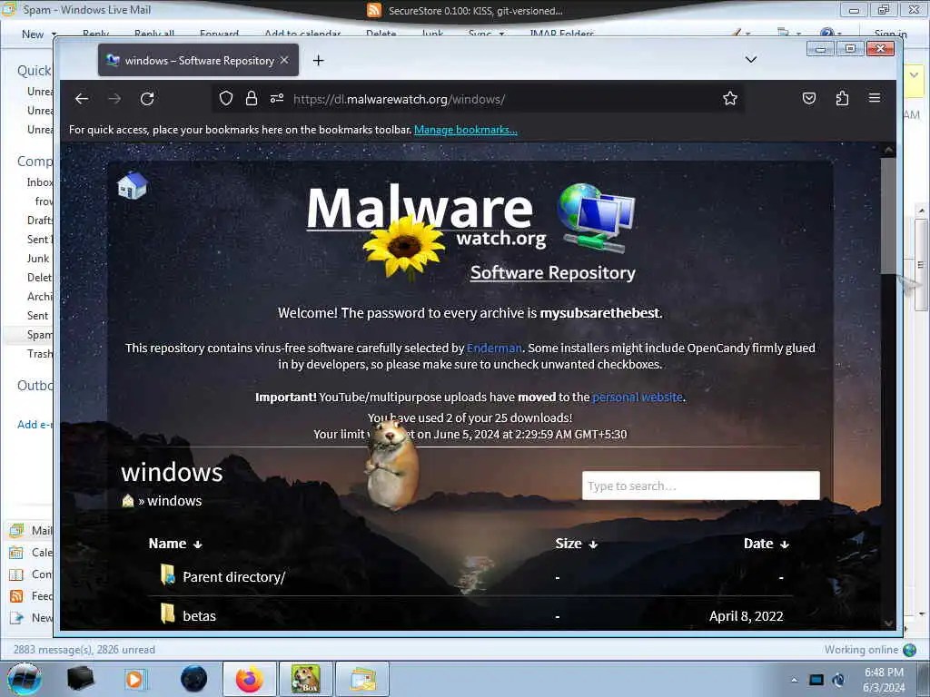Click Sign in in Windows Live Mail
This screenshot has width=930, height=697.
[x=890, y=34]
